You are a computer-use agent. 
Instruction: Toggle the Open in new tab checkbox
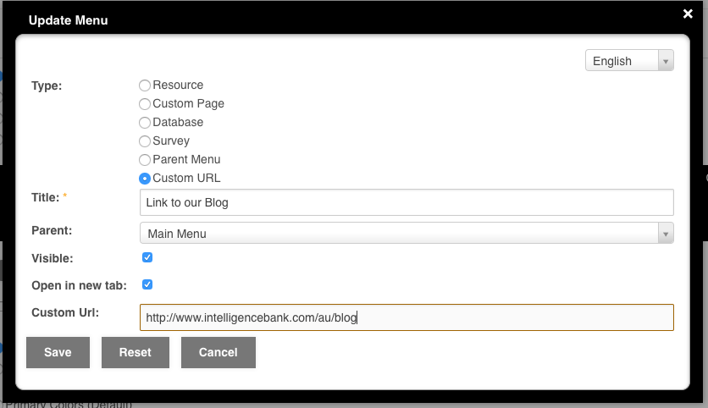coord(147,284)
